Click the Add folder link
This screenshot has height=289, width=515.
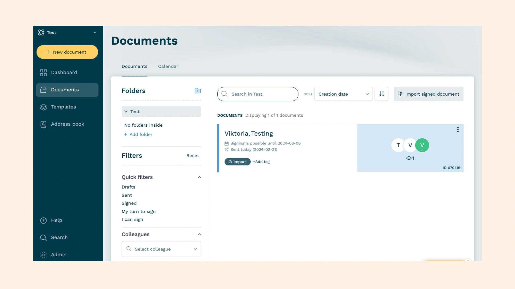pos(138,134)
